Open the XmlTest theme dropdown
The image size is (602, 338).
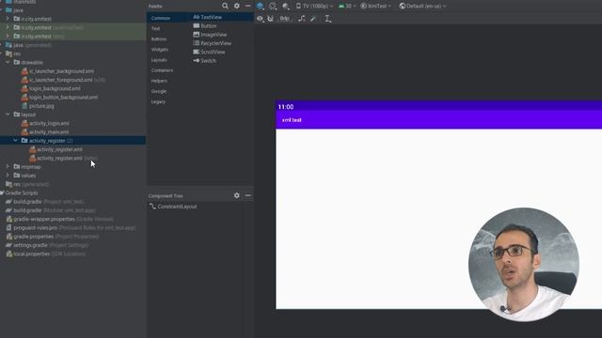[x=375, y=6]
